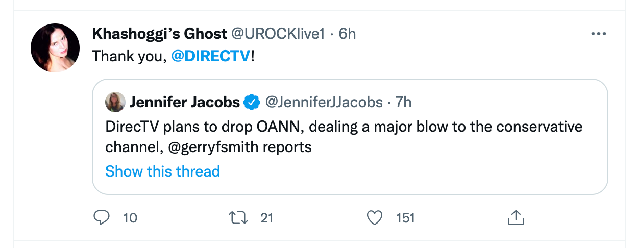Open Khashoggi's Ghost profile avatar

point(55,47)
